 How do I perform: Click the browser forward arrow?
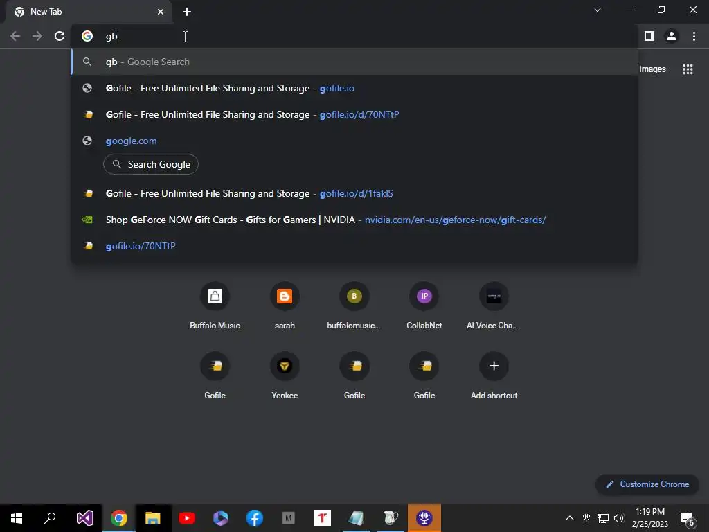pos(37,36)
